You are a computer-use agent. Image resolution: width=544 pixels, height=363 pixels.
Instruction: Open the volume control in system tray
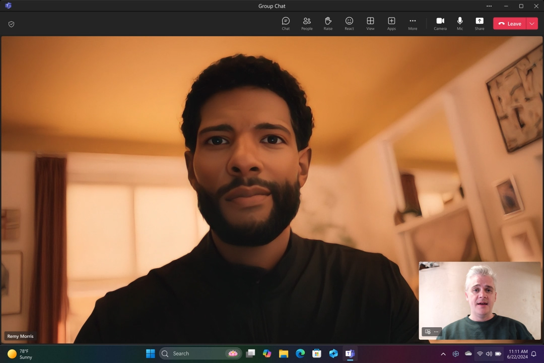(x=489, y=354)
